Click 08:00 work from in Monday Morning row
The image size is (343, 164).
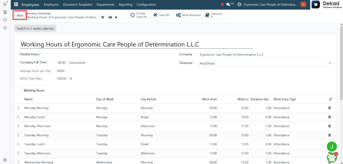[213, 108]
